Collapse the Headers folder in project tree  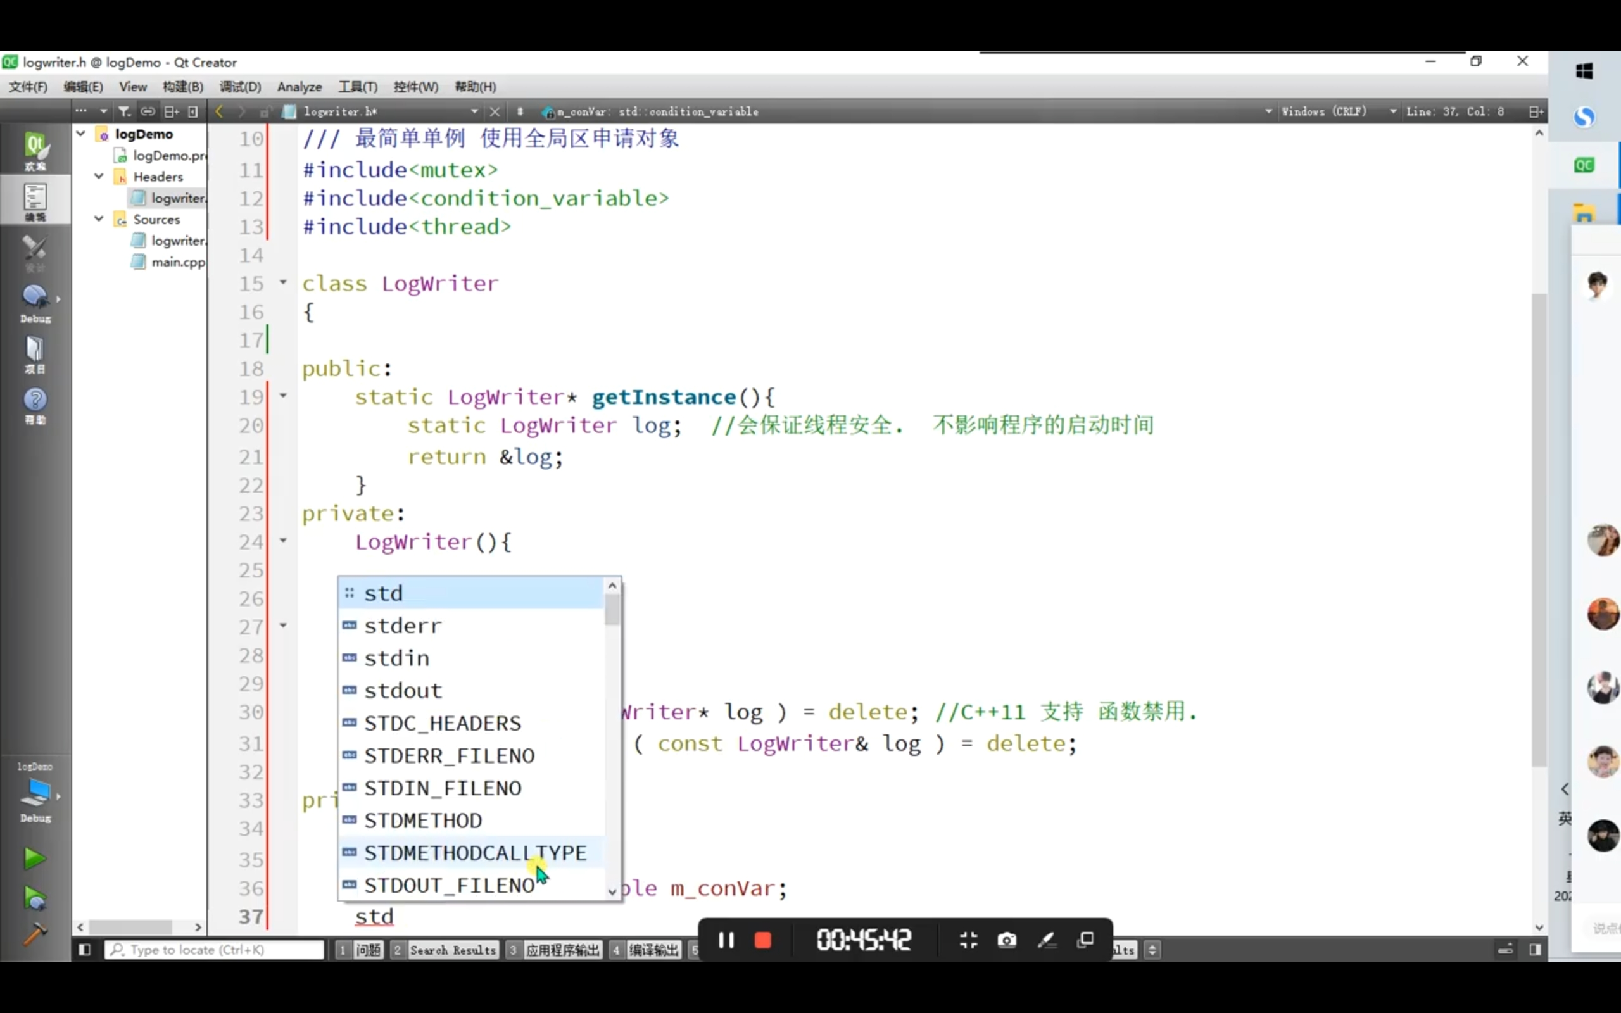pyautogui.click(x=99, y=176)
